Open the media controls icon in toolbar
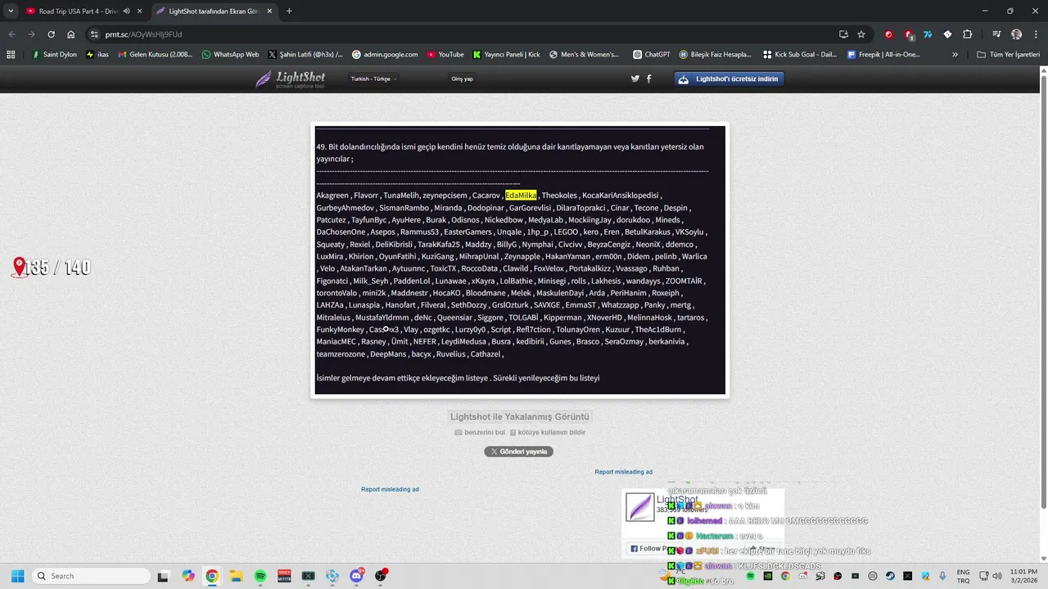The width and height of the screenshot is (1048, 589). pos(996,34)
